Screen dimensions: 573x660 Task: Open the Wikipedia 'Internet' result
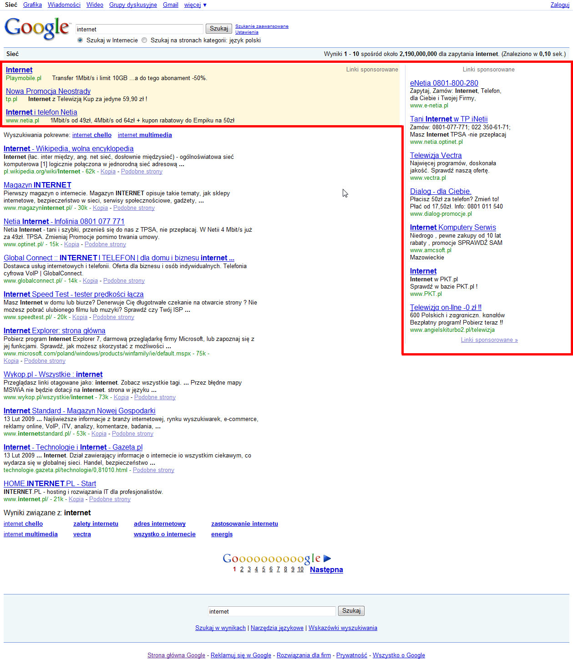tap(69, 148)
